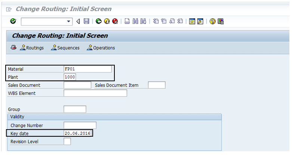Screen dimensions: 292x155
Task: Open the menu icon beside the window title
Action: [x=9, y=9]
